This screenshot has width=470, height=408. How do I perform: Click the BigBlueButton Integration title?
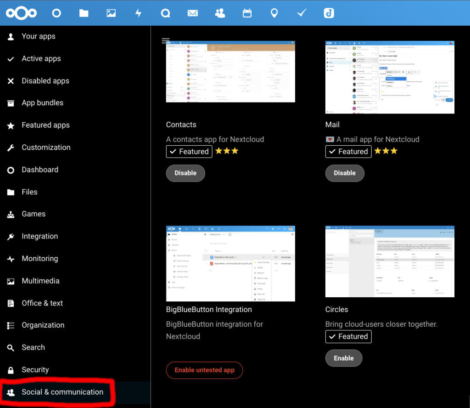tap(209, 310)
